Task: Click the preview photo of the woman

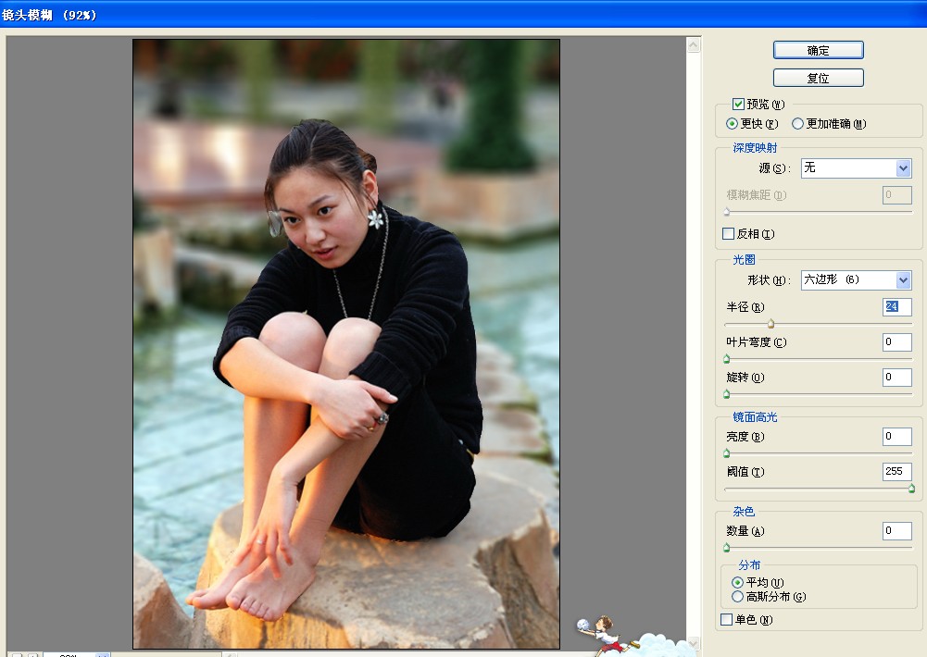Action: click(x=346, y=344)
